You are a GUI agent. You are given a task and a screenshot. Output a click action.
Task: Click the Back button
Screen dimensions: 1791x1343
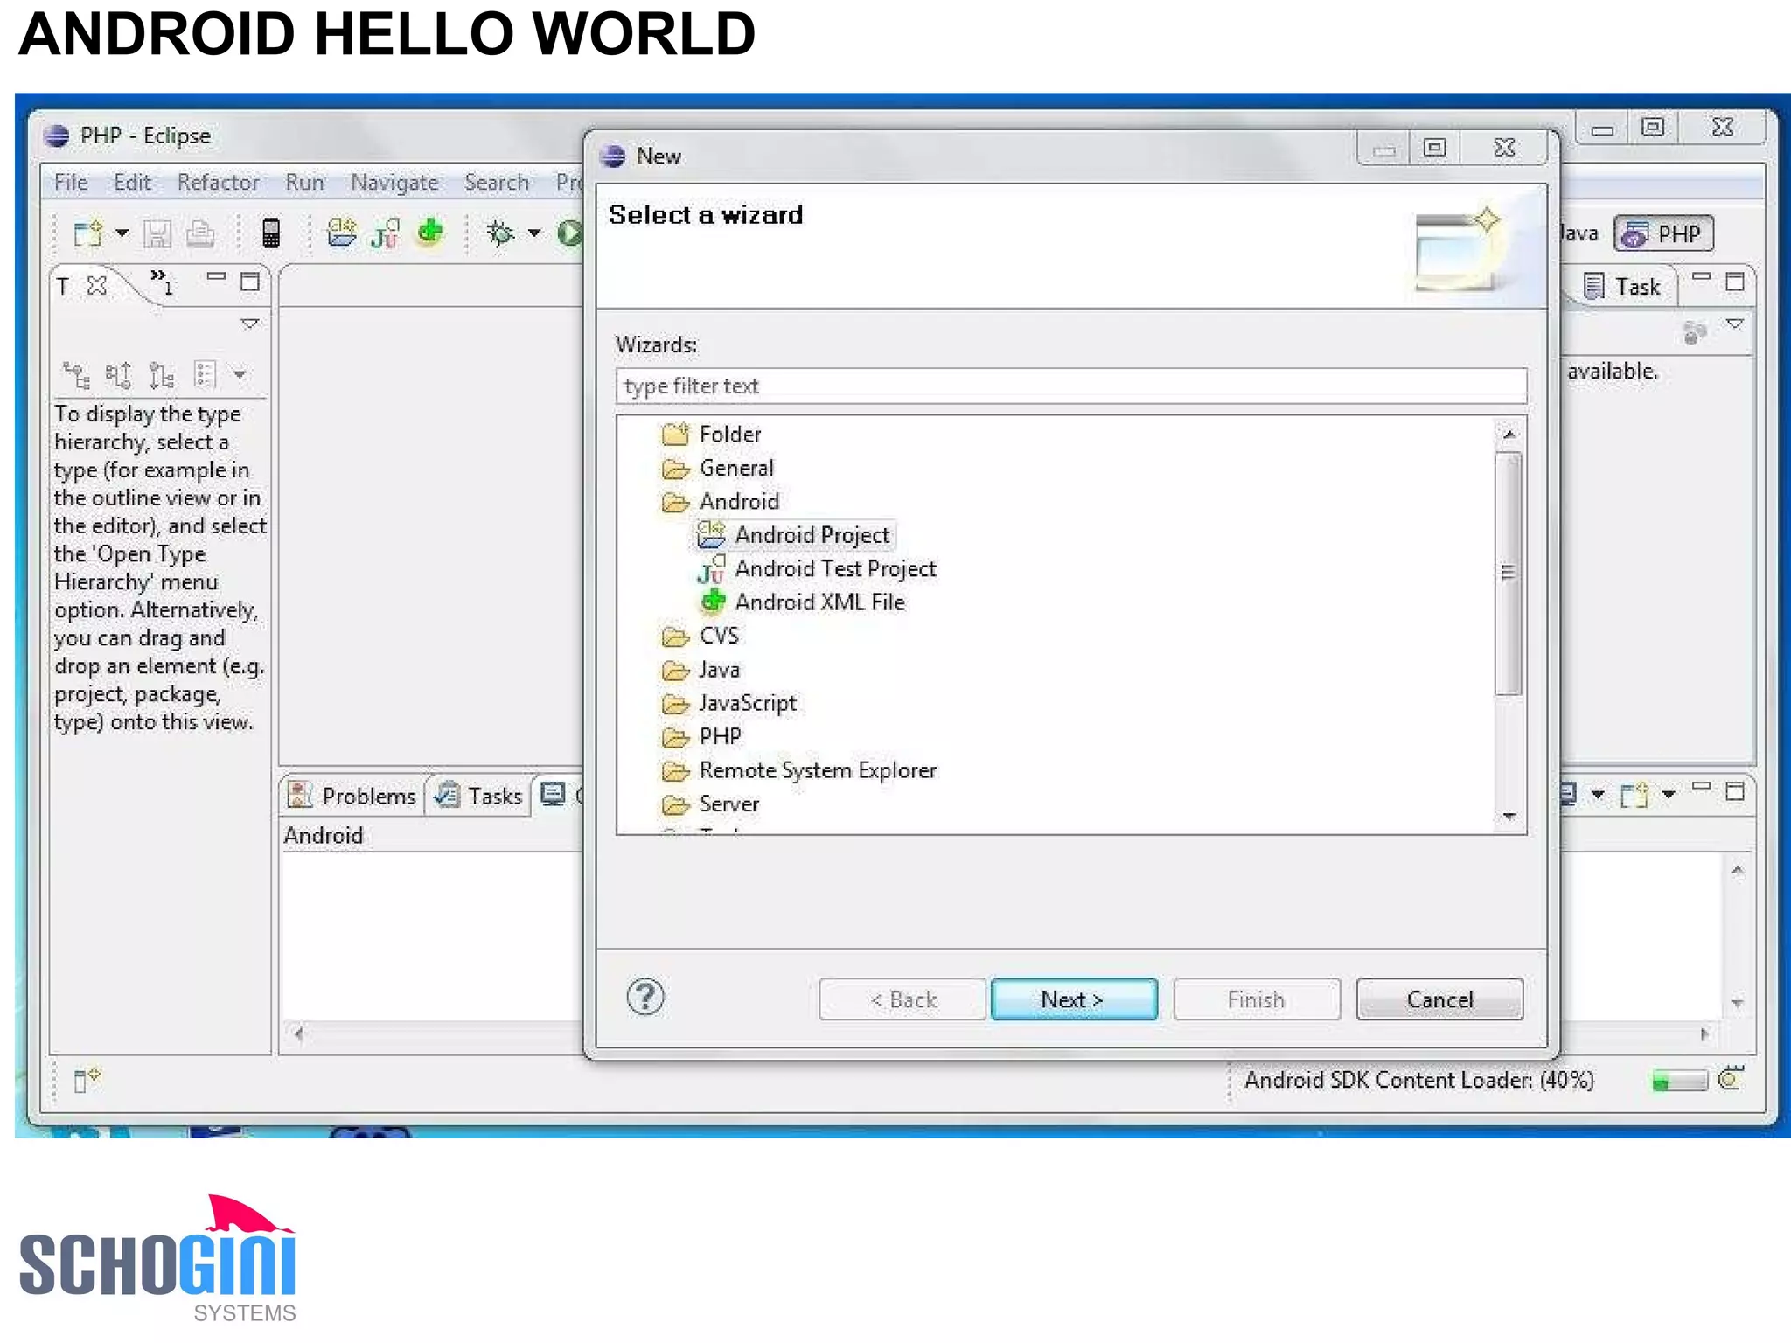click(902, 999)
